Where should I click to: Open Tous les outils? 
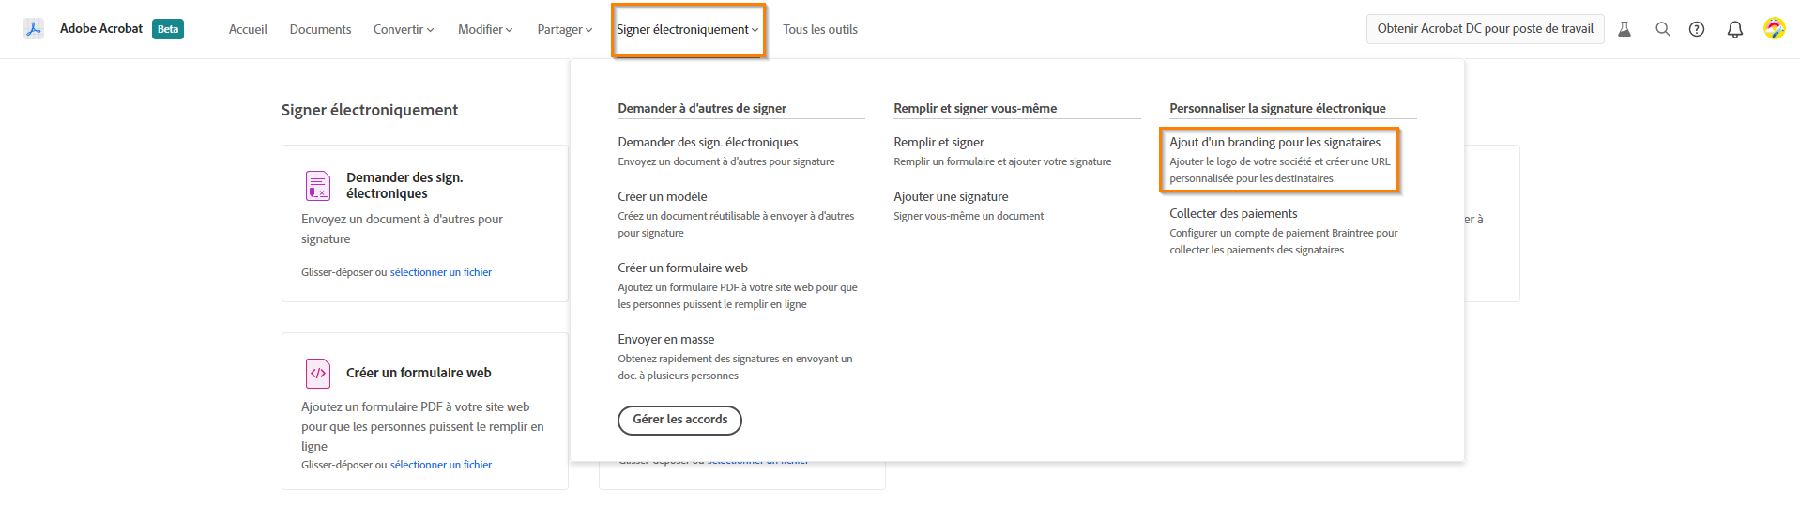click(x=820, y=30)
